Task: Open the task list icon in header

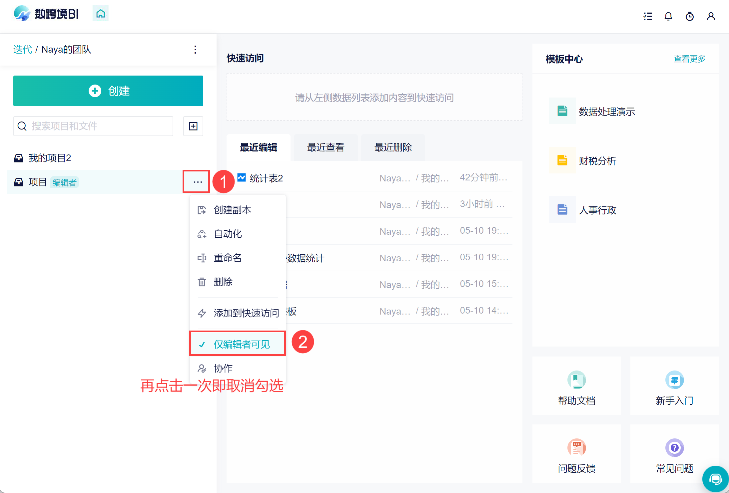Action: click(x=647, y=16)
